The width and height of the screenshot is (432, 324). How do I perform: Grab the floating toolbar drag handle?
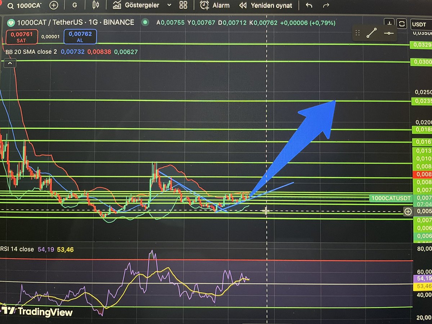[357, 33]
